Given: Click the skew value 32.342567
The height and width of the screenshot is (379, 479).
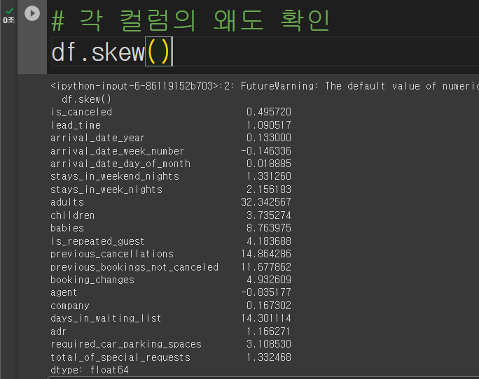Looking at the screenshot, I should tap(266, 202).
